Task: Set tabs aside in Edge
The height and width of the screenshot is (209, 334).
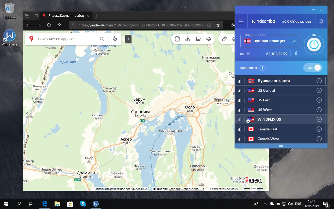Action: [x=35, y=16]
